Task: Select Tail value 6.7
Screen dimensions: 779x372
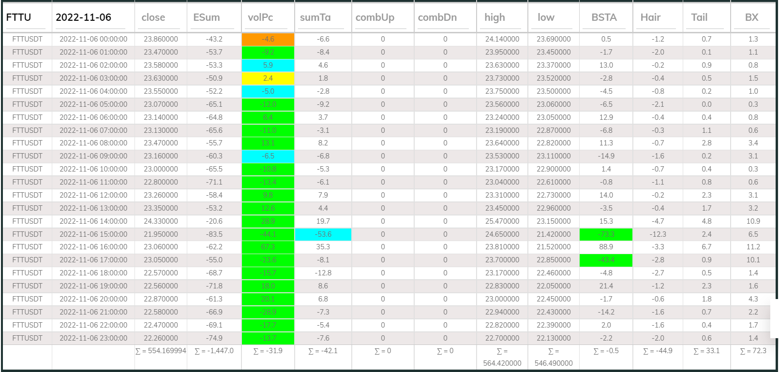Action: click(x=706, y=247)
